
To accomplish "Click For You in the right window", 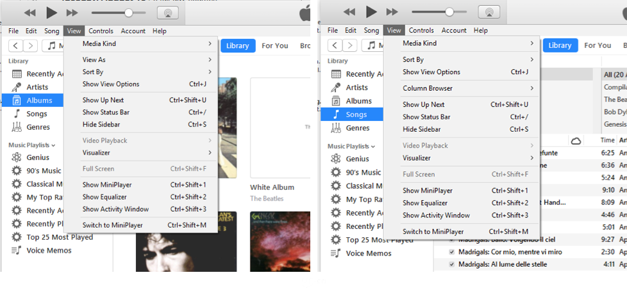I will [x=598, y=45].
